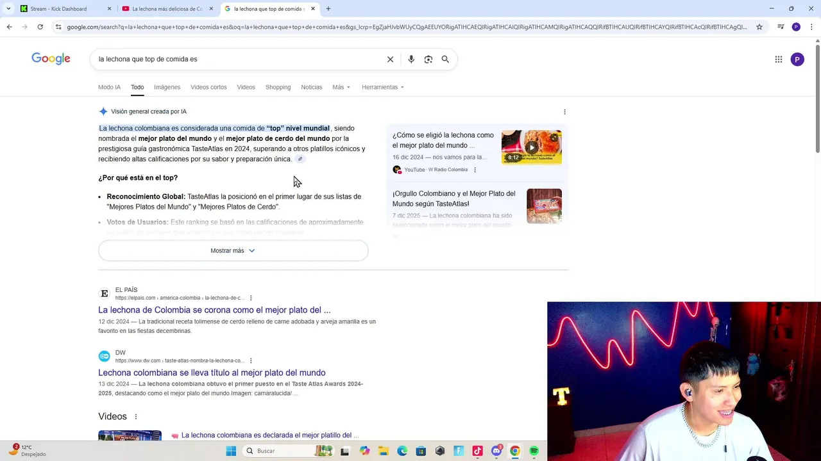Click the link chip icon after AI summary

click(300, 159)
